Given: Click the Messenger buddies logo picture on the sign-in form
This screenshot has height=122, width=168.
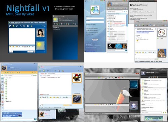Looking at the screenshot, I should point(95,10).
